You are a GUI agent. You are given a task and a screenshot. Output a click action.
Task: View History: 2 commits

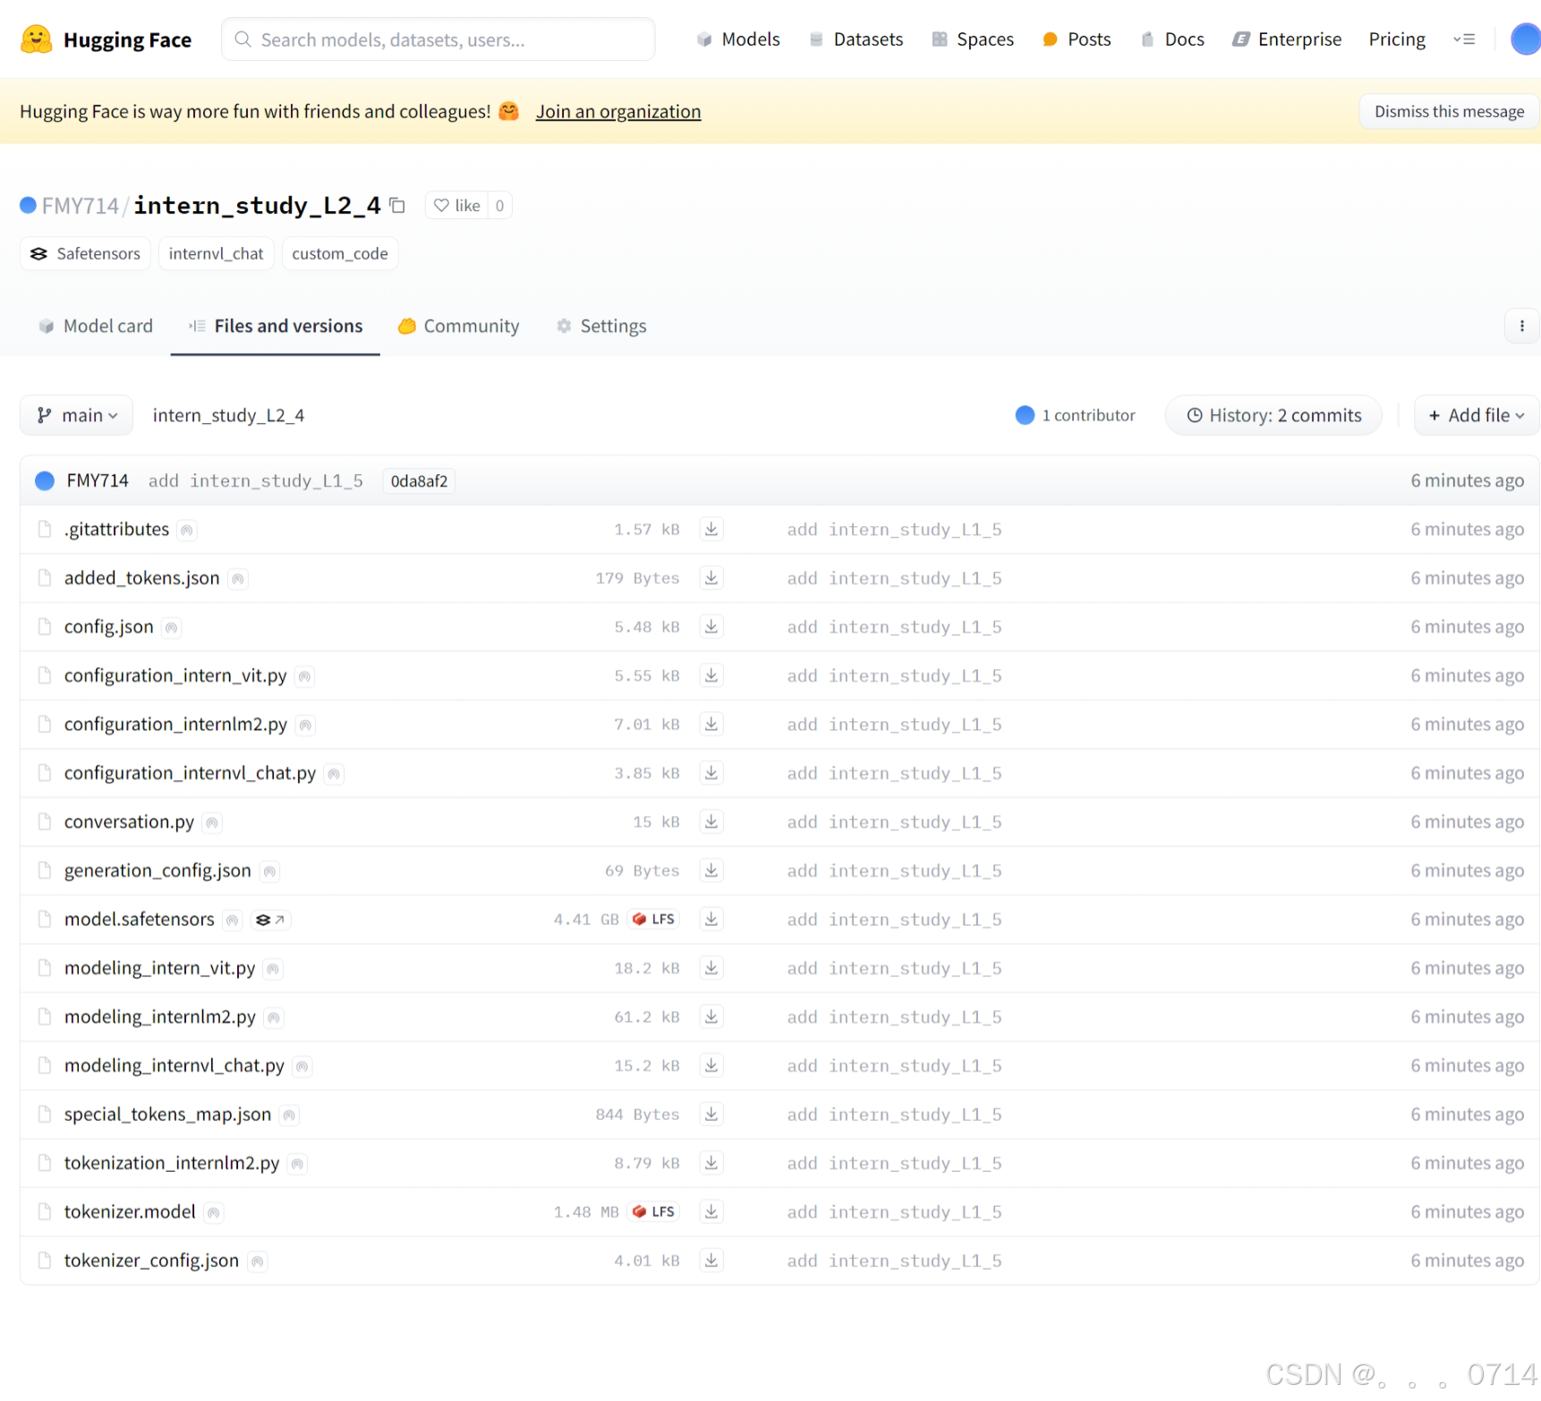[x=1273, y=416]
